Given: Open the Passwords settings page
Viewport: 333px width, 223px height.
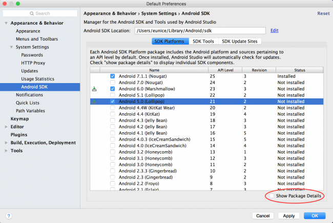Looking at the screenshot, I should (32, 55).
